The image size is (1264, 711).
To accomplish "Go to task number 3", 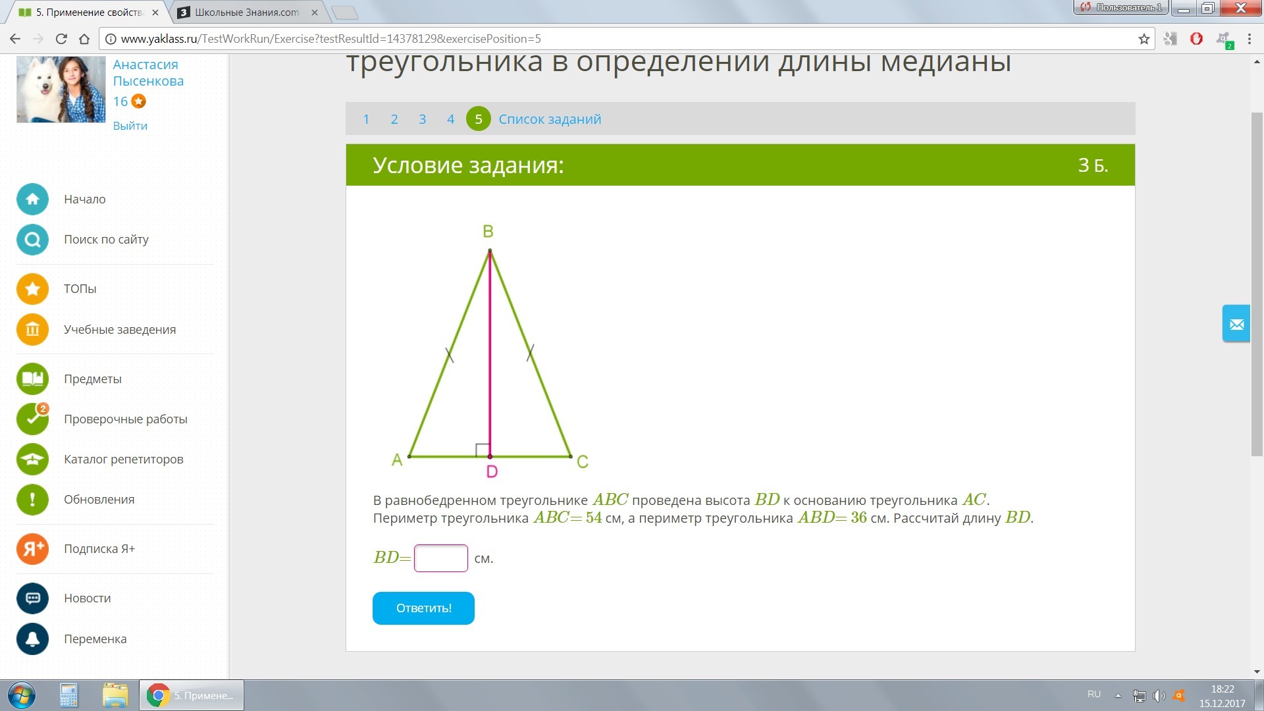I will tap(422, 119).
